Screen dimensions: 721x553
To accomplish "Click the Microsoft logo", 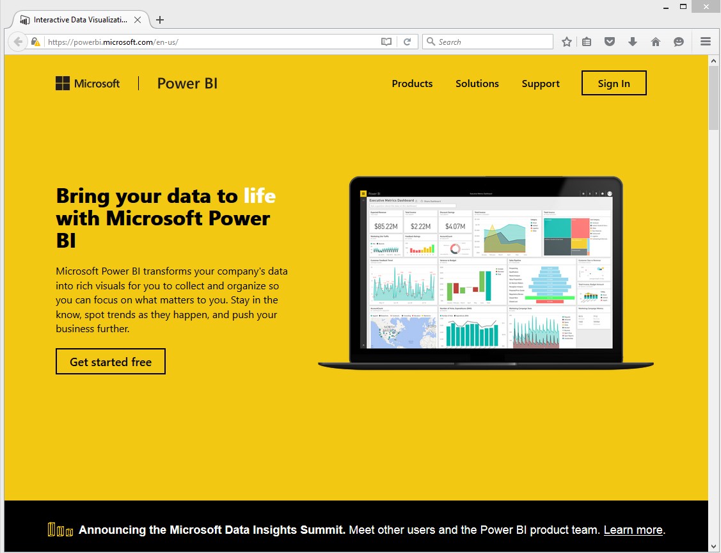I will [88, 83].
